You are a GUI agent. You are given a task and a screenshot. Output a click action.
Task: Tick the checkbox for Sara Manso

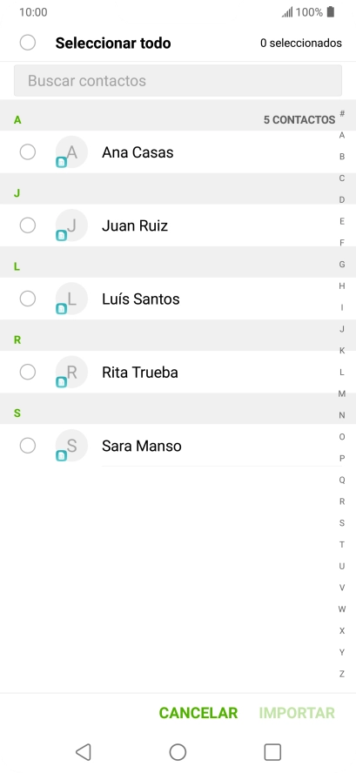[28, 445]
